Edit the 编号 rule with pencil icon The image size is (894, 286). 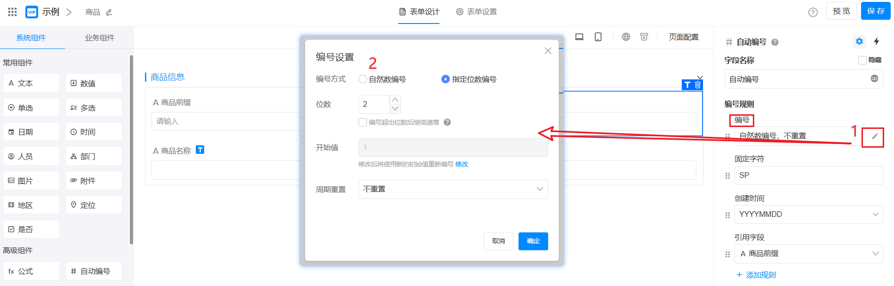point(875,136)
